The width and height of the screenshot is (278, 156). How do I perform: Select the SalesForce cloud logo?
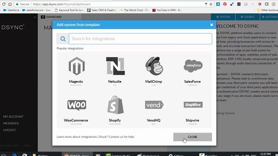click(x=193, y=66)
